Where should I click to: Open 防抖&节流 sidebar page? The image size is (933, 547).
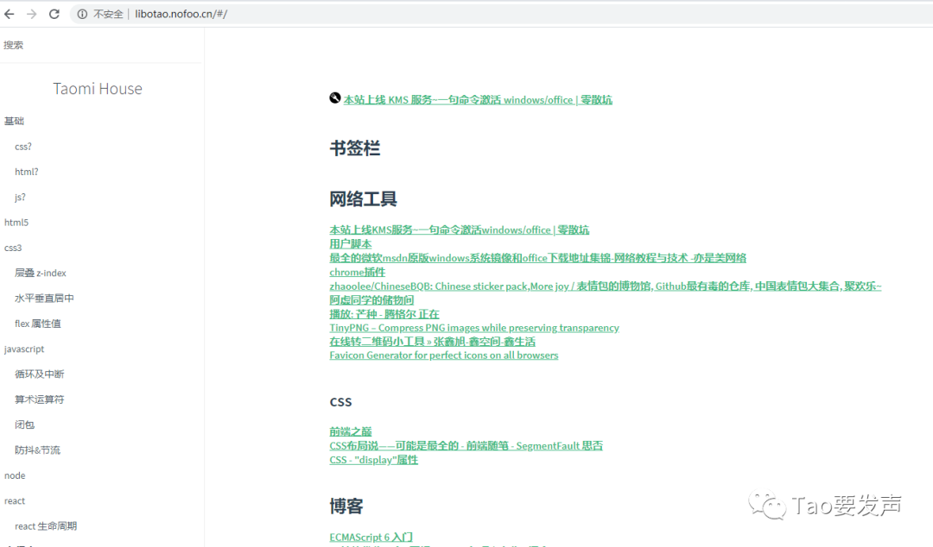tap(37, 450)
